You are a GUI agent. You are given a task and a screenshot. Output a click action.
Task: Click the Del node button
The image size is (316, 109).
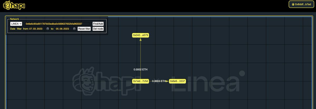(x=98, y=29)
